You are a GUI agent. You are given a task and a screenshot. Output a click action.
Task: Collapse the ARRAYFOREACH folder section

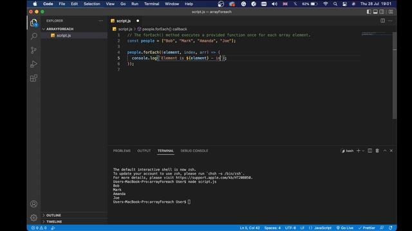(x=60, y=29)
